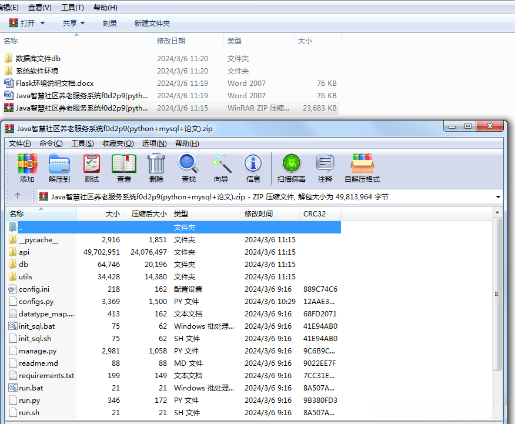Click the 扫描病毒 (Virus scan) icon
This screenshot has height=424, width=515.
pos(292,163)
